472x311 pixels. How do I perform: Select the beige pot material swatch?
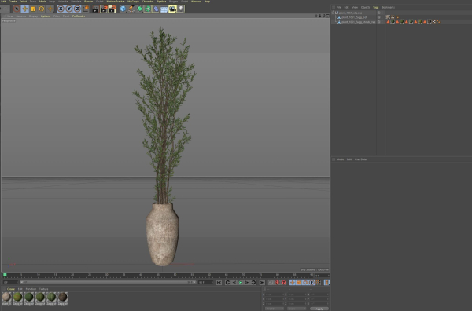6,298
